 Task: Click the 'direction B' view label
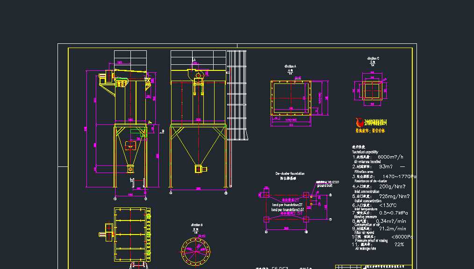coord(196,225)
